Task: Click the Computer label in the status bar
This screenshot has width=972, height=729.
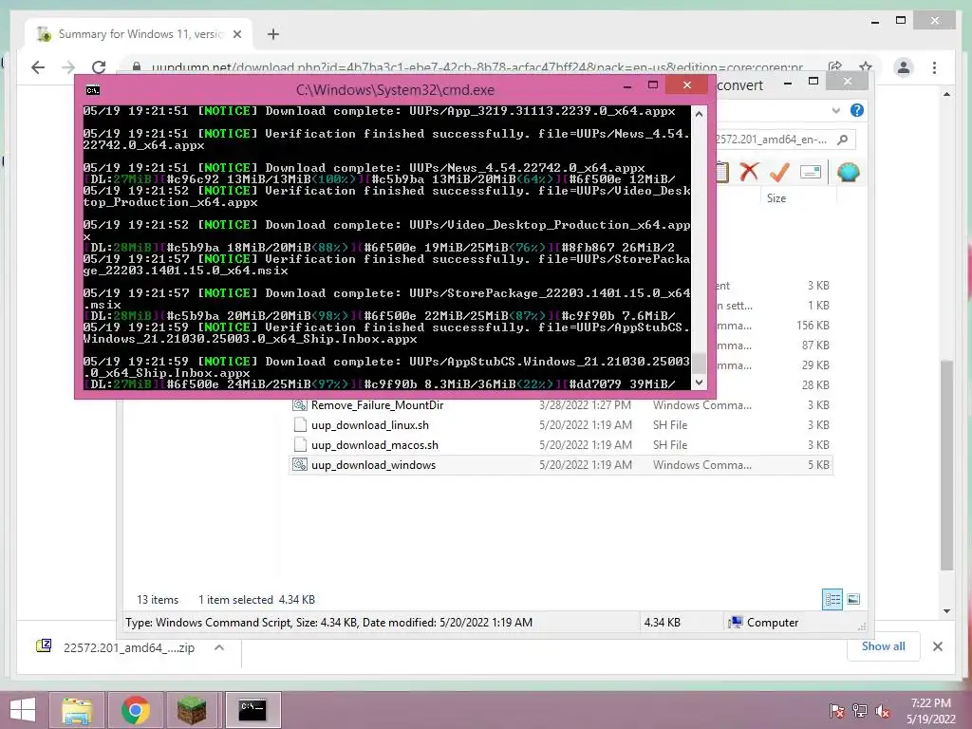Action: 773,623
